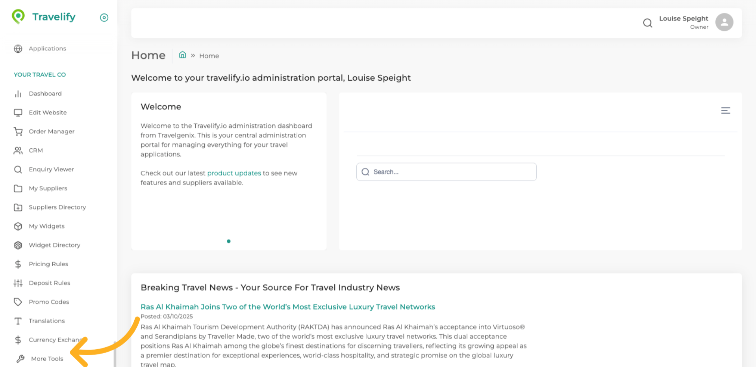Open Order Manager cart icon

(x=18, y=131)
